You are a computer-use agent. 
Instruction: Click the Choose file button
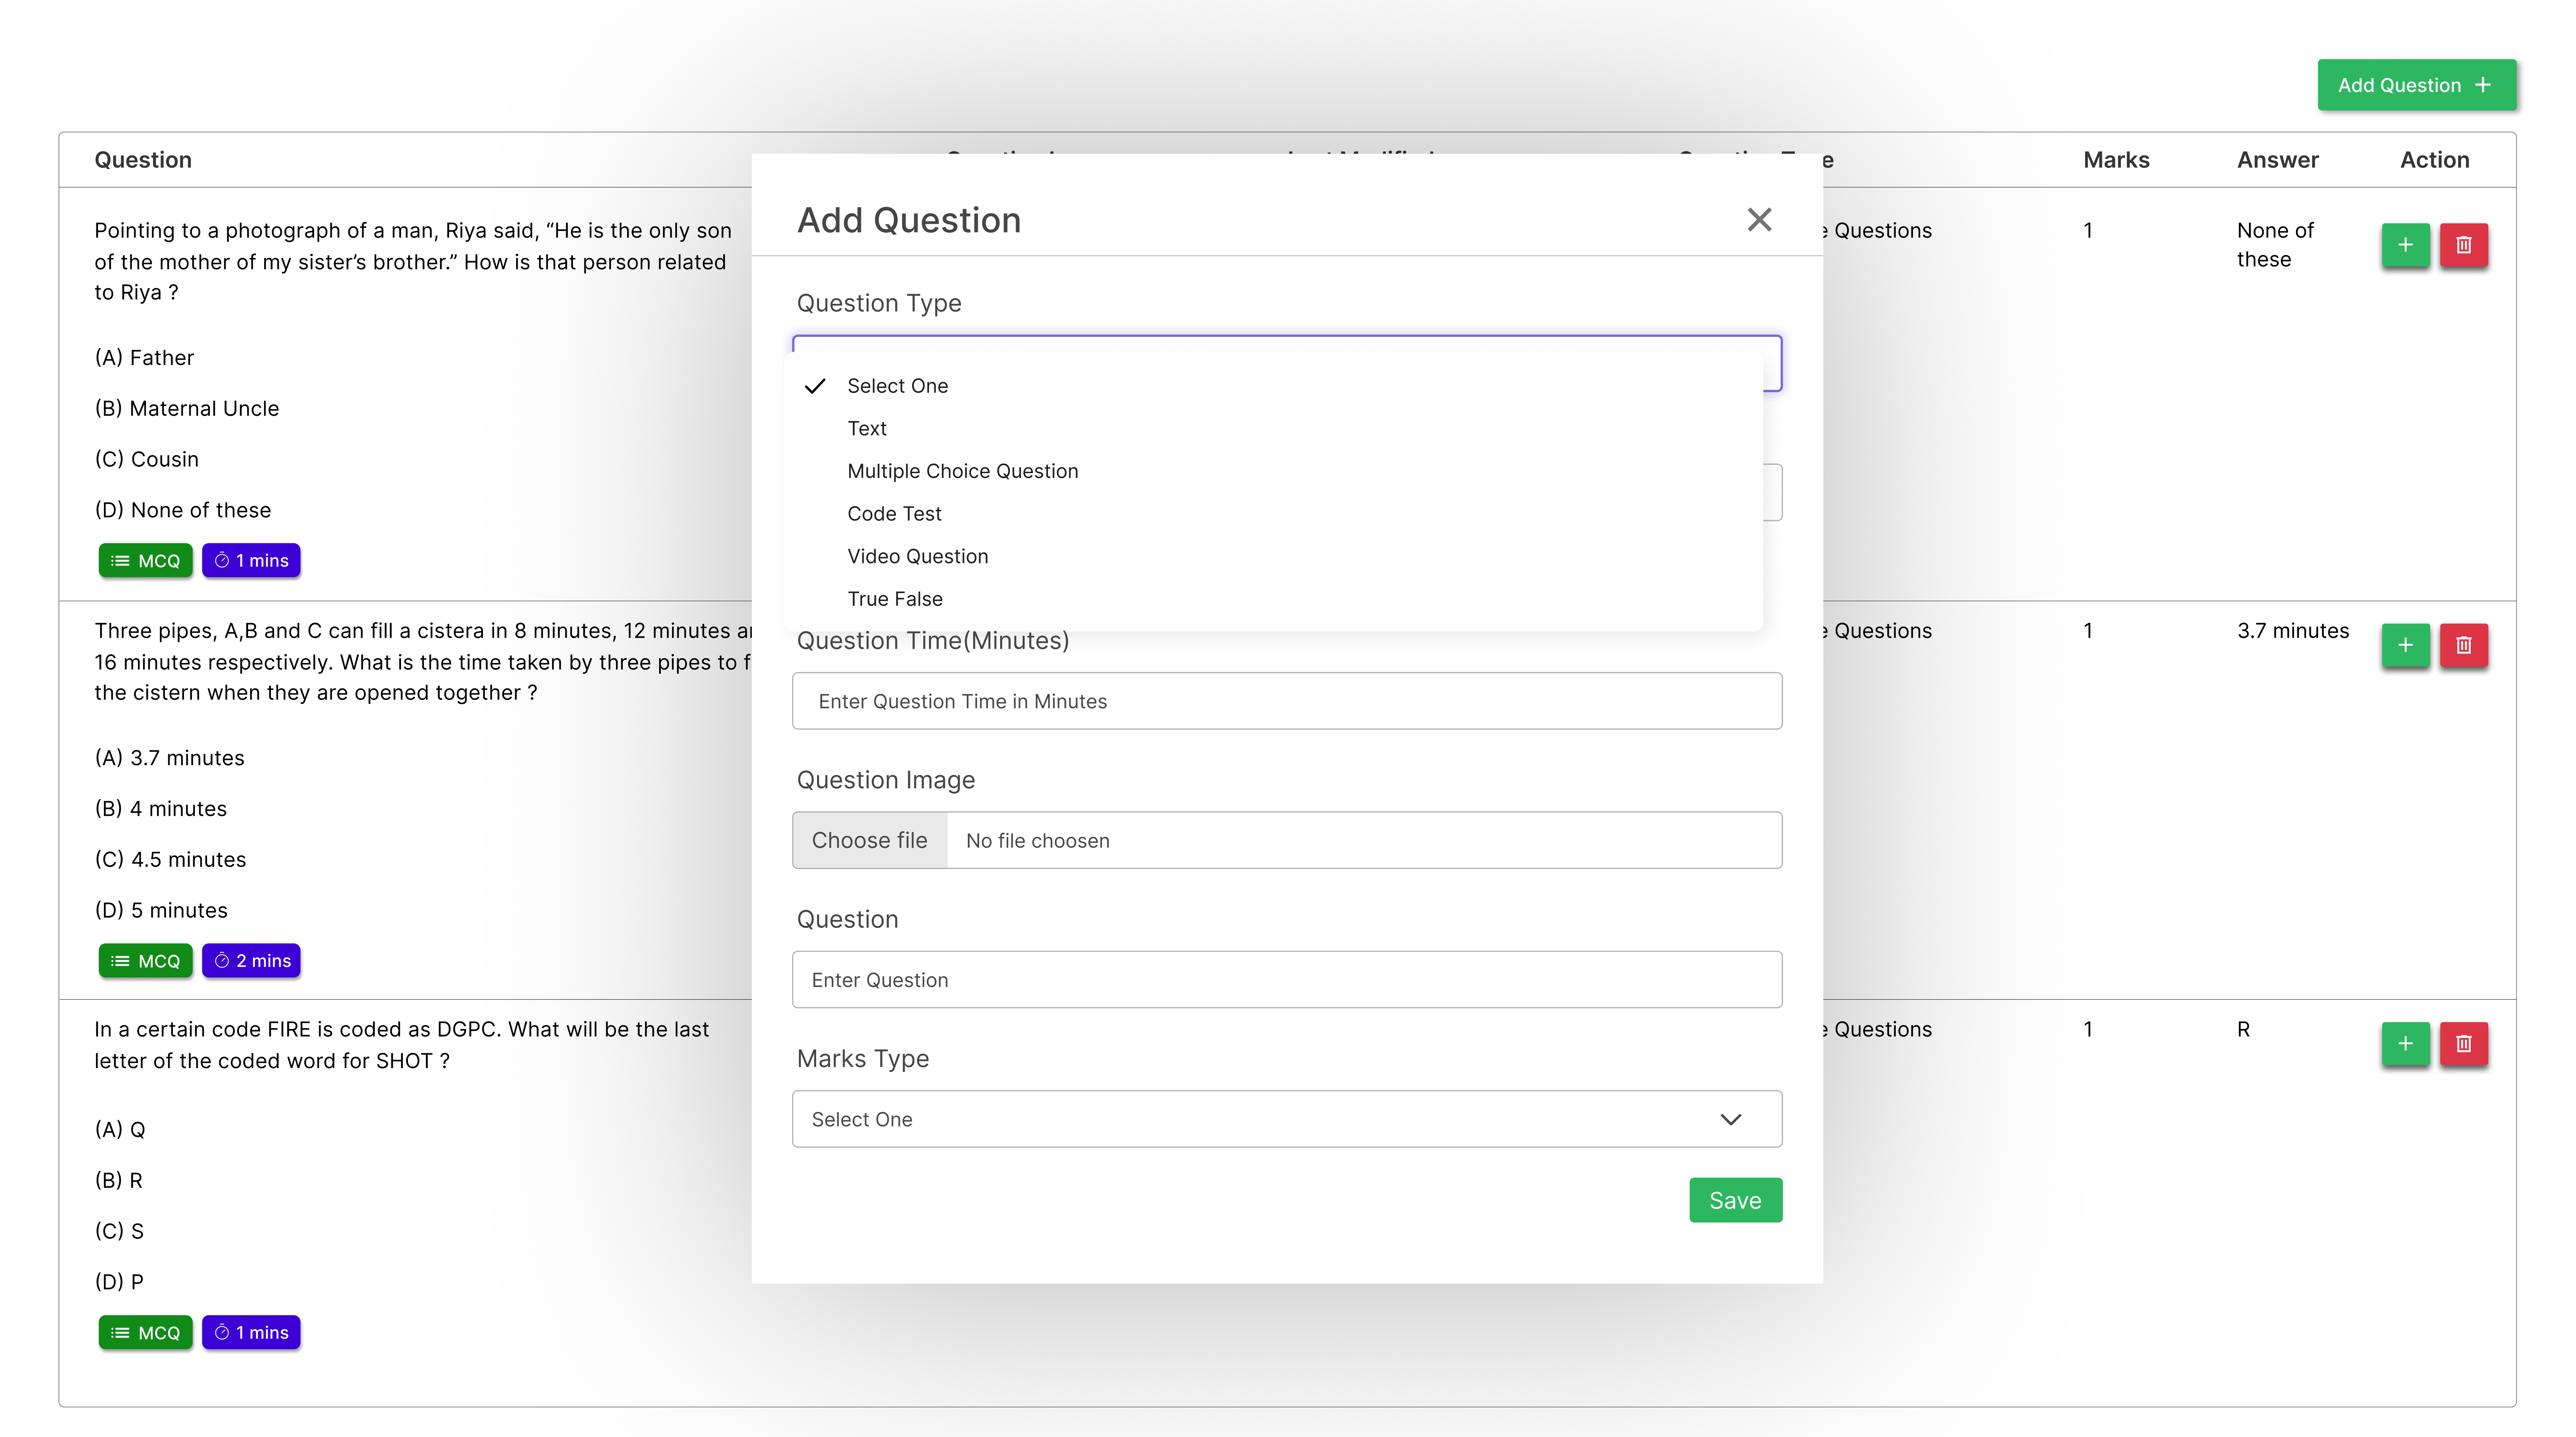pos(869,840)
